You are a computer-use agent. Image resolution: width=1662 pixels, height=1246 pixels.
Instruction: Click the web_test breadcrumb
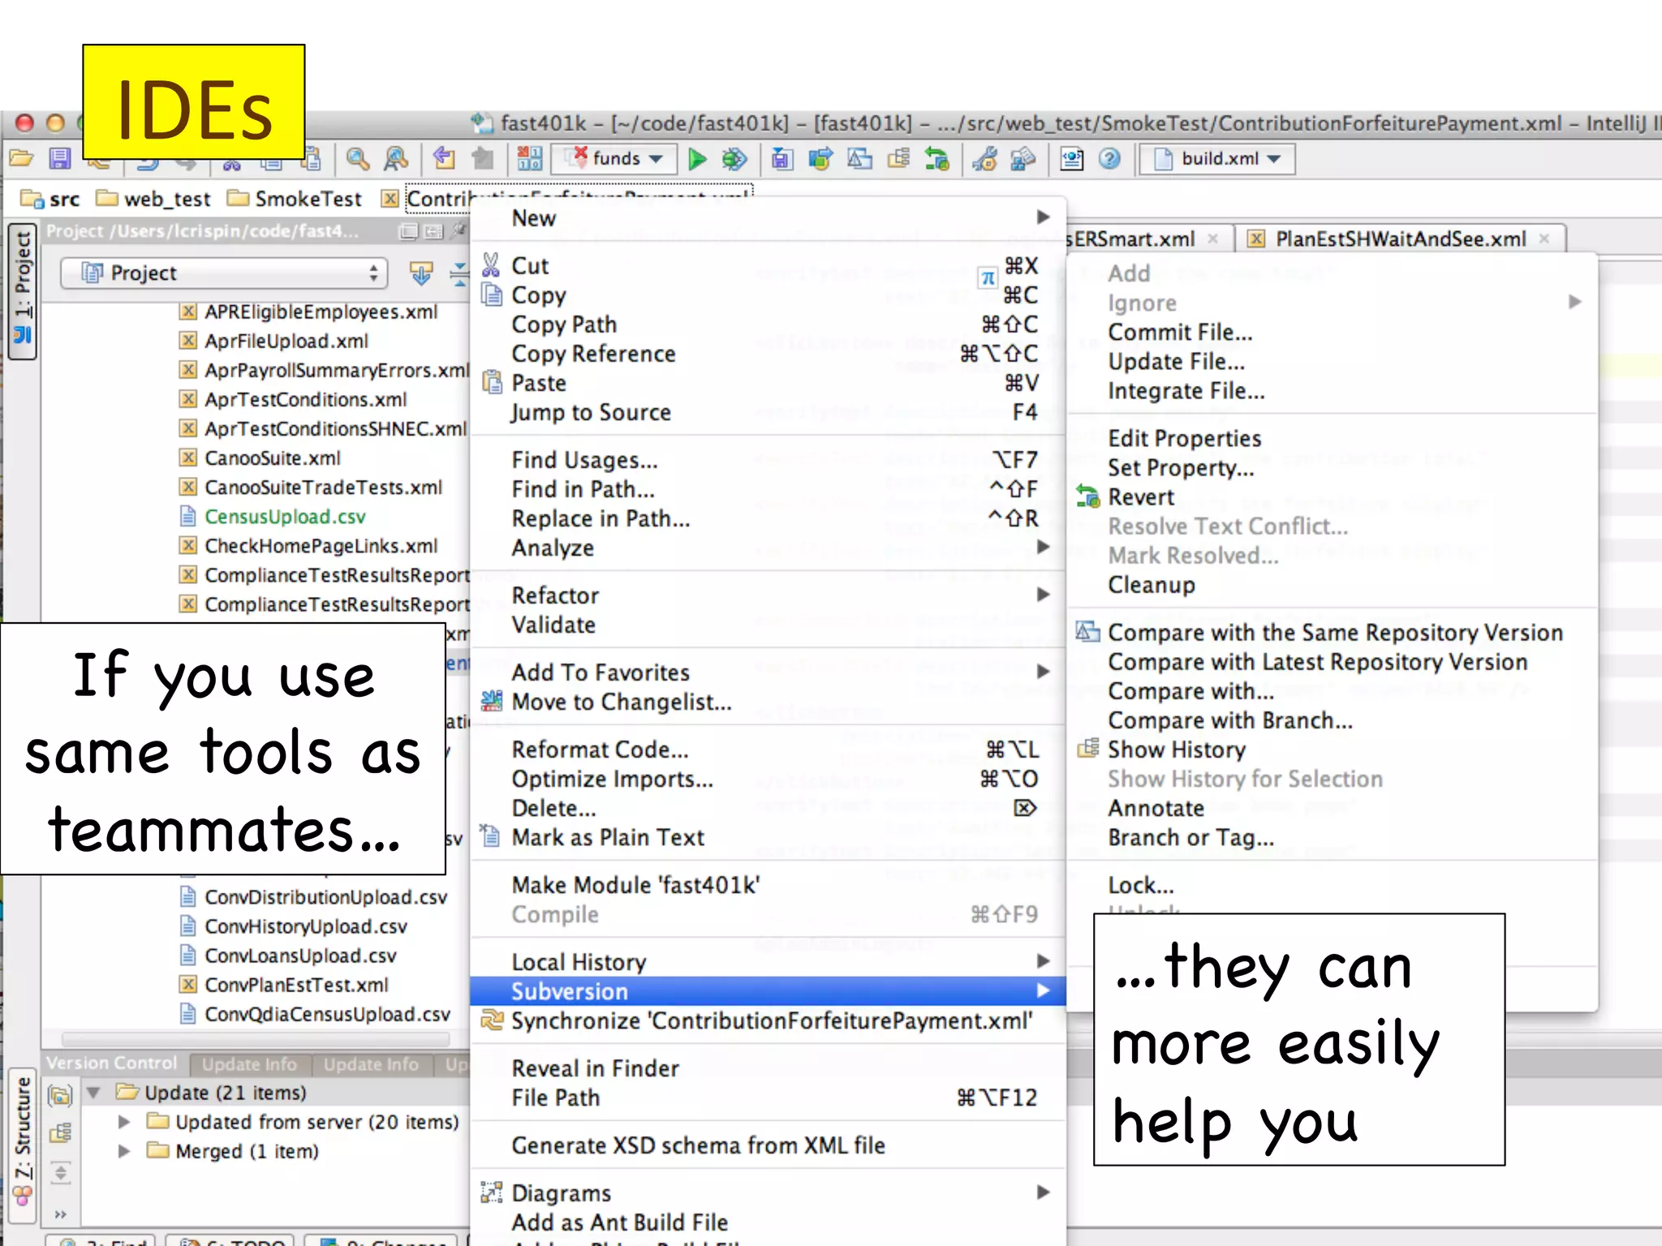[153, 199]
